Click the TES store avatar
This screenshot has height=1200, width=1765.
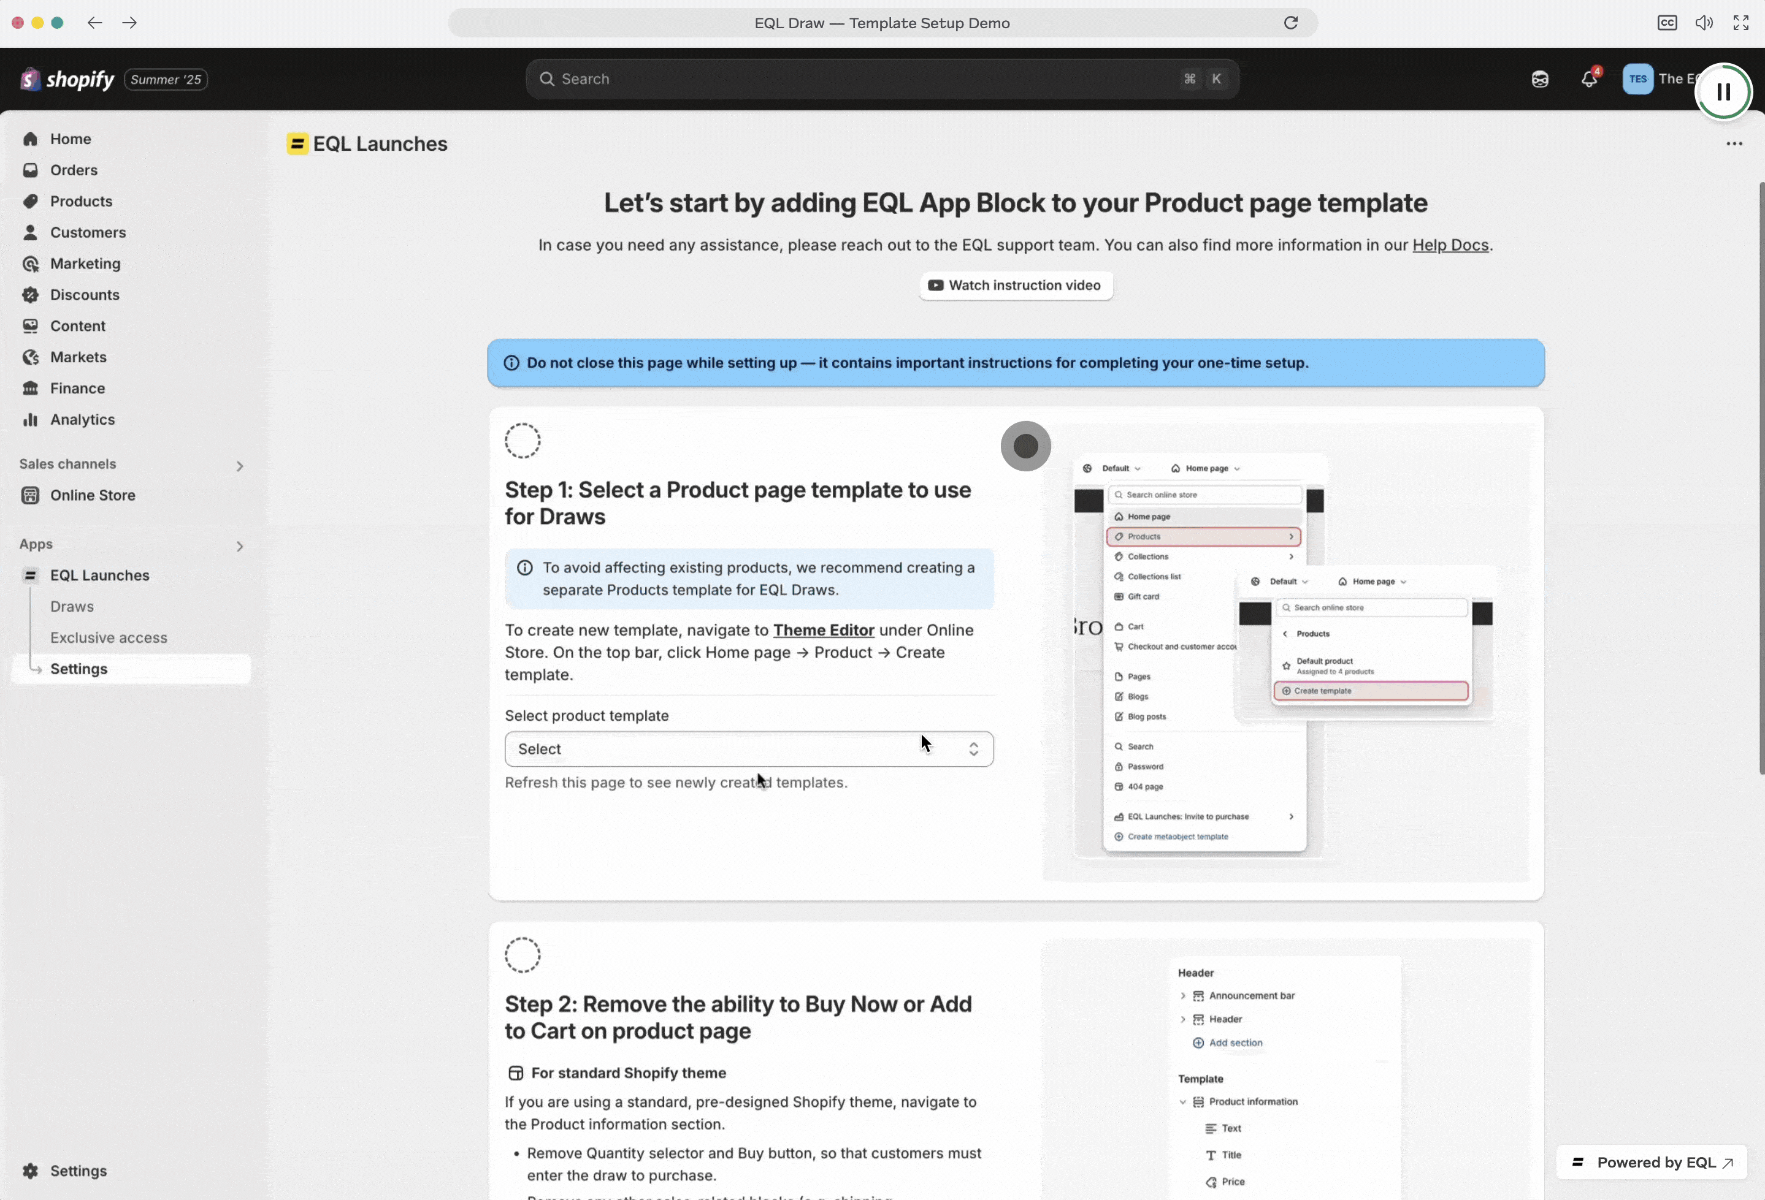click(x=1637, y=79)
